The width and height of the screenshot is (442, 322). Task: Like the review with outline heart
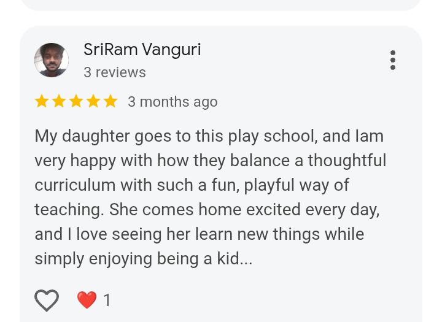[x=47, y=300]
